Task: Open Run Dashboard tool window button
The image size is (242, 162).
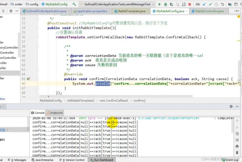Action: click(x=102, y=160)
